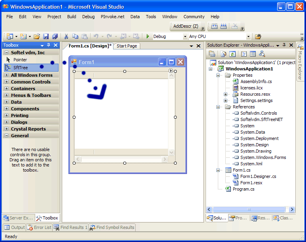Open View Class Diagram in Solution Explorer
Viewport: 306px width, 242px height.
[262, 54]
